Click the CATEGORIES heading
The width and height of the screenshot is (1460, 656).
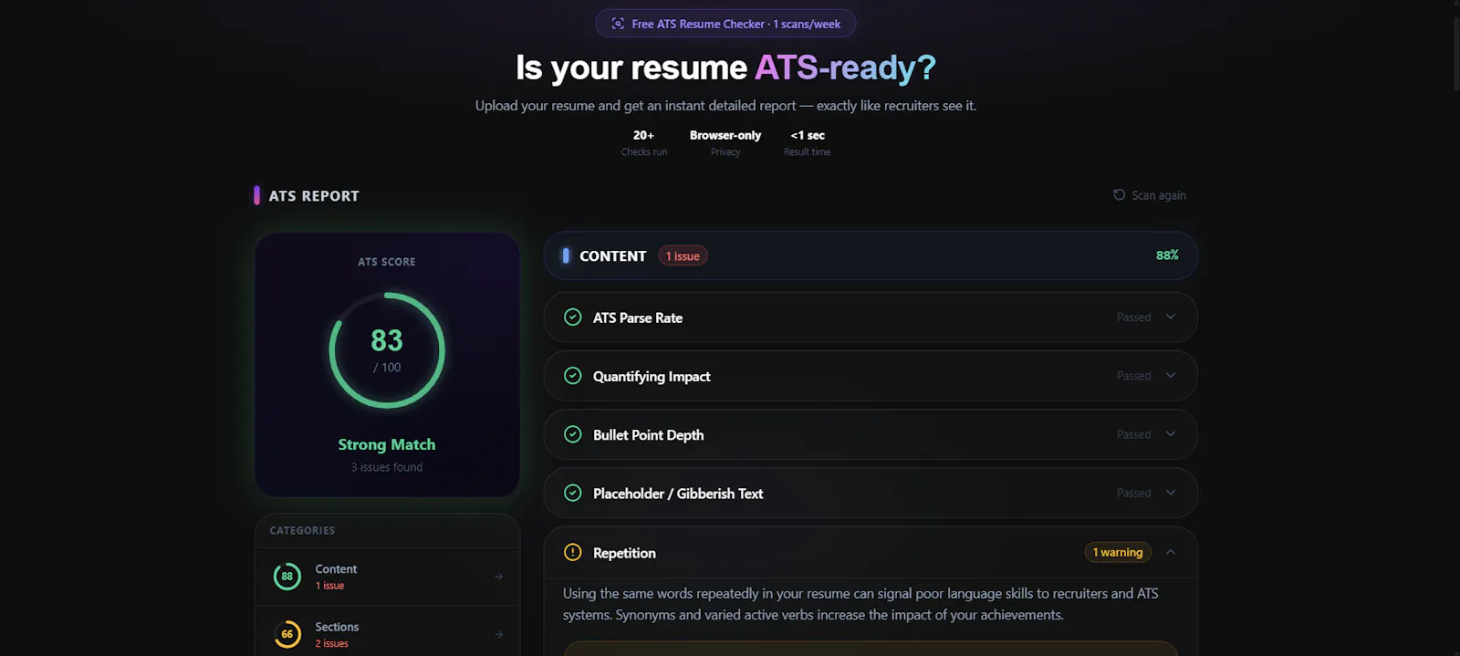coord(302,530)
